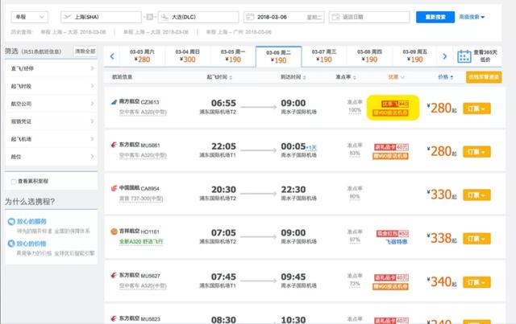Viewport: 516px width, 324px height.
Task: Click the 上海–广州 search history link
Action: pos(239,32)
